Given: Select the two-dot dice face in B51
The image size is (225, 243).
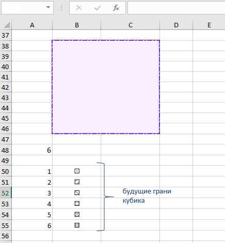Looking at the screenshot, I should [77, 182].
